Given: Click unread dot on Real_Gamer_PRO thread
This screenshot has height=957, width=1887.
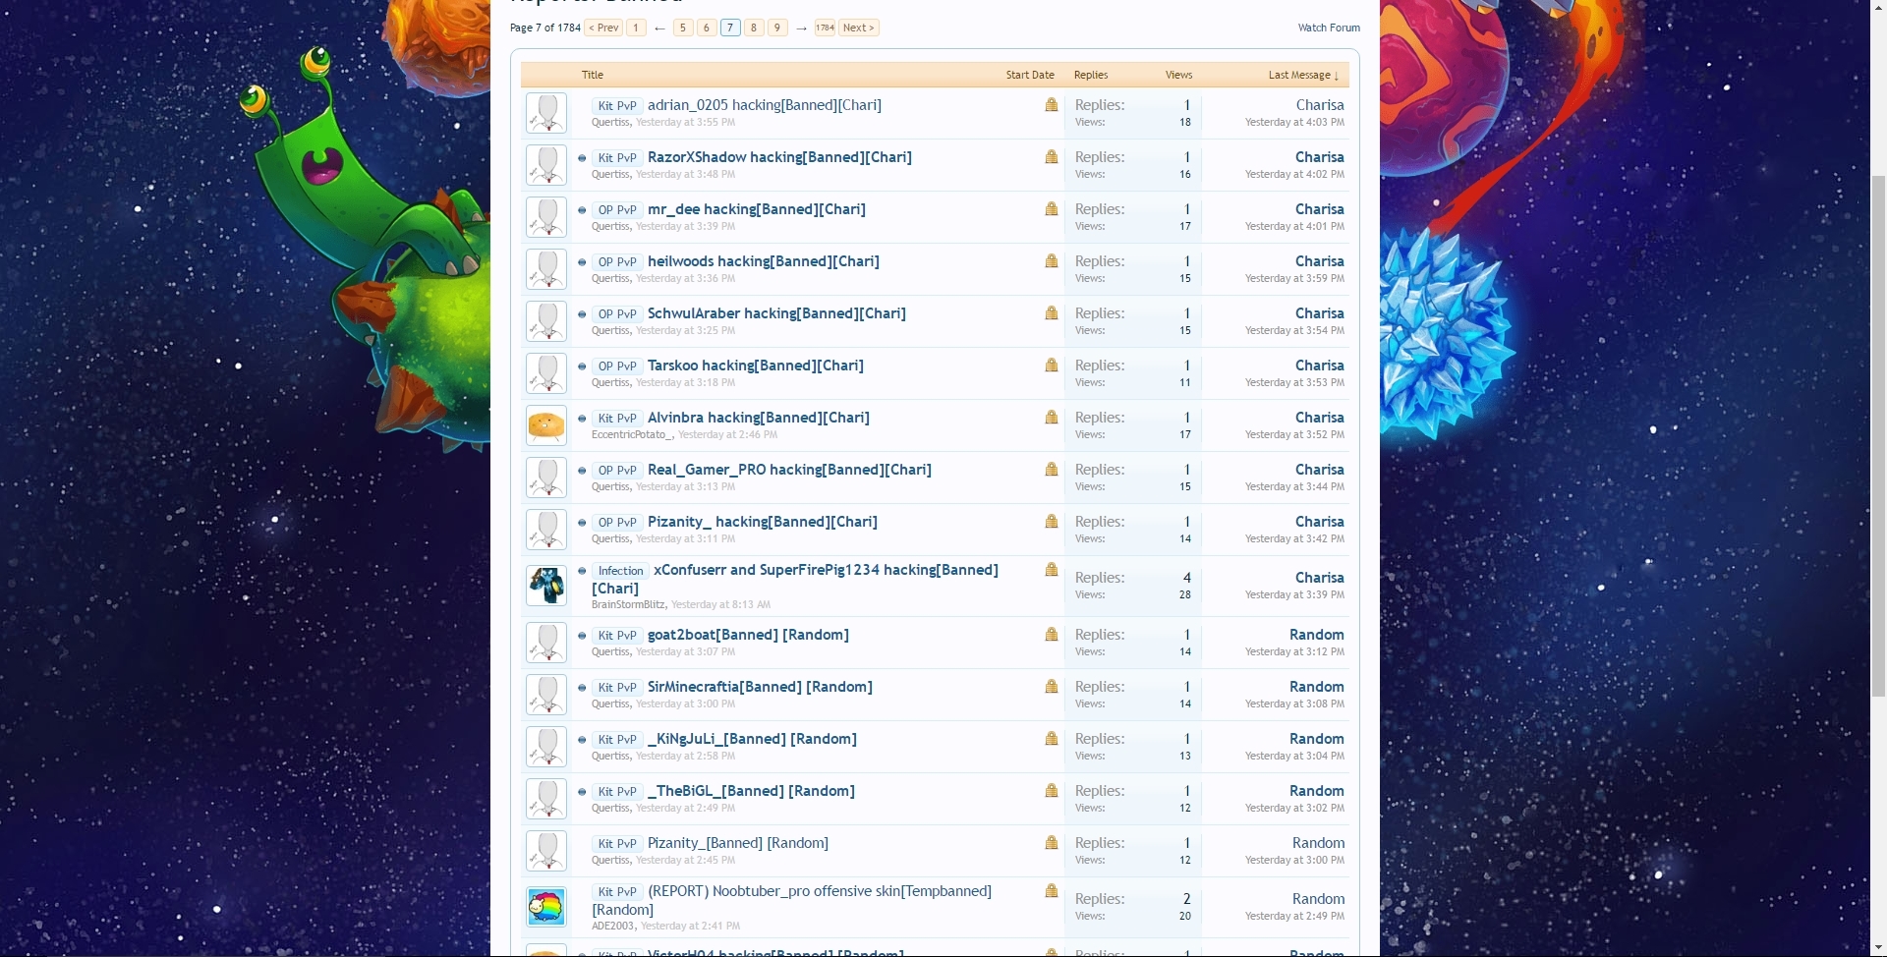Looking at the screenshot, I should pyautogui.click(x=582, y=471).
